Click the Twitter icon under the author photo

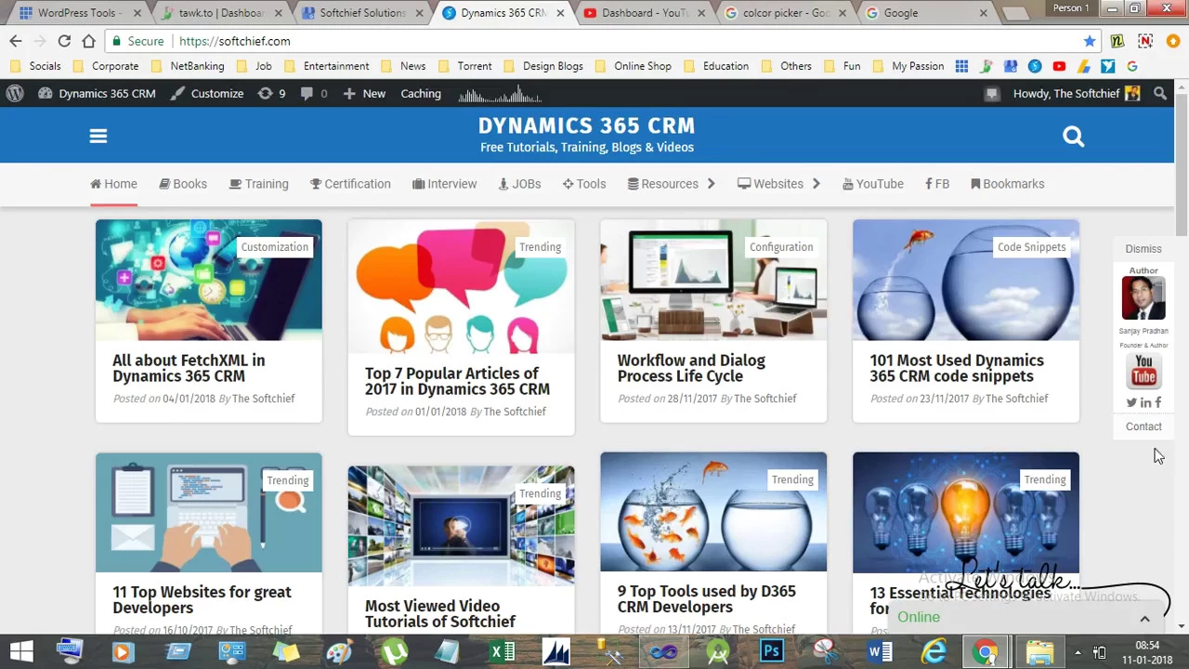(1131, 402)
